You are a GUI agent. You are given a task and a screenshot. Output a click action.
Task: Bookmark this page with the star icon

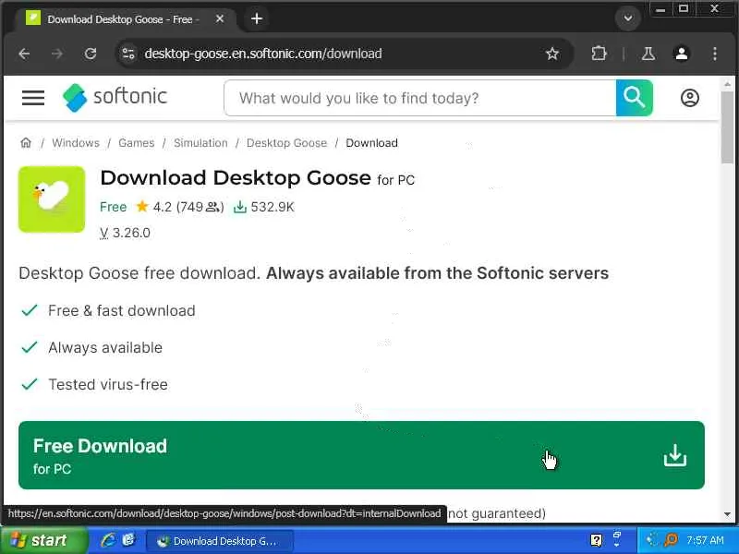[552, 54]
